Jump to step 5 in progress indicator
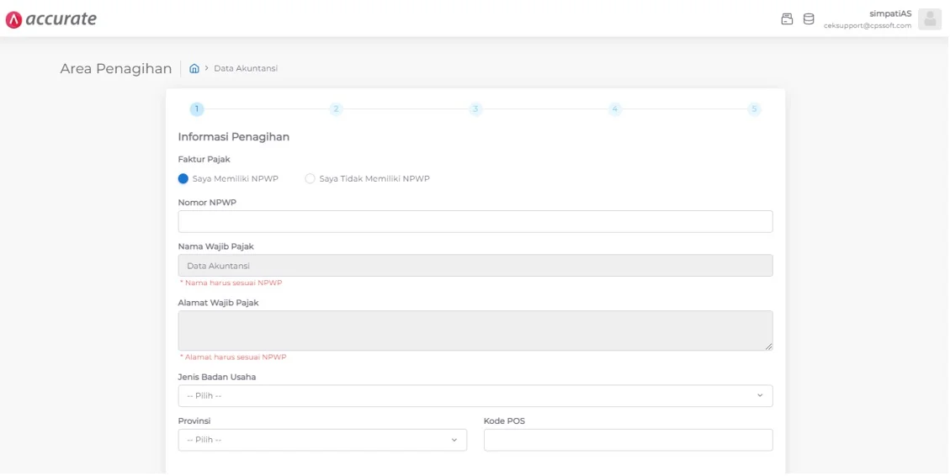Screen dimensions: 950x476 pyautogui.click(x=754, y=109)
